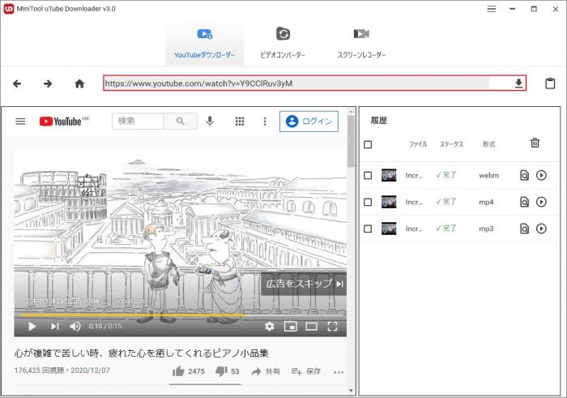Open YouTube sidebar hamburger menu

click(x=20, y=122)
